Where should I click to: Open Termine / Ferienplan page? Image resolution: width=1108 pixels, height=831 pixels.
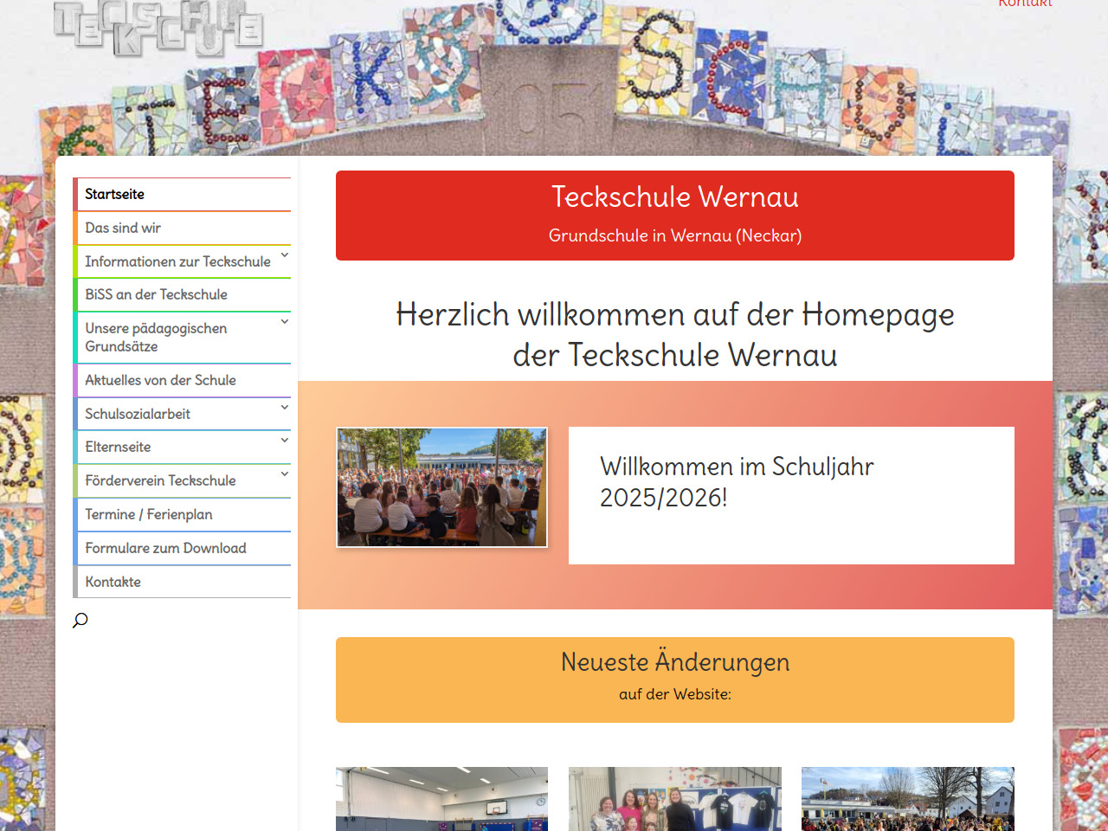pyautogui.click(x=148, y=515)
